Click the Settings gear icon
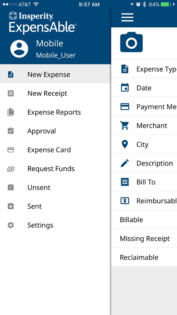 11,225
